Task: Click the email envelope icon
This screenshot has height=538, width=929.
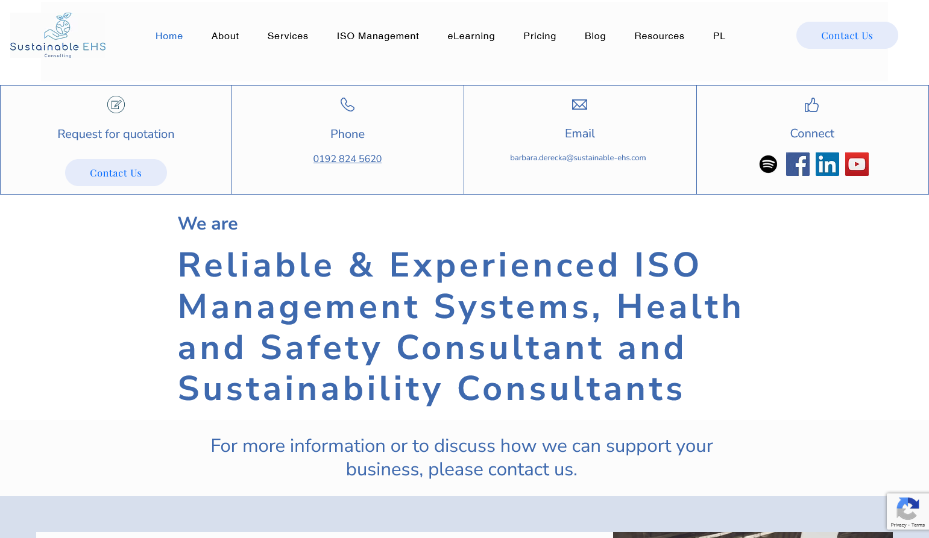Action: click(x=579, y=105)
